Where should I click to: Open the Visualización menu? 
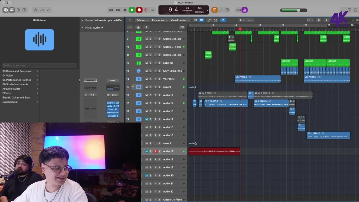(x=180, y=20)
